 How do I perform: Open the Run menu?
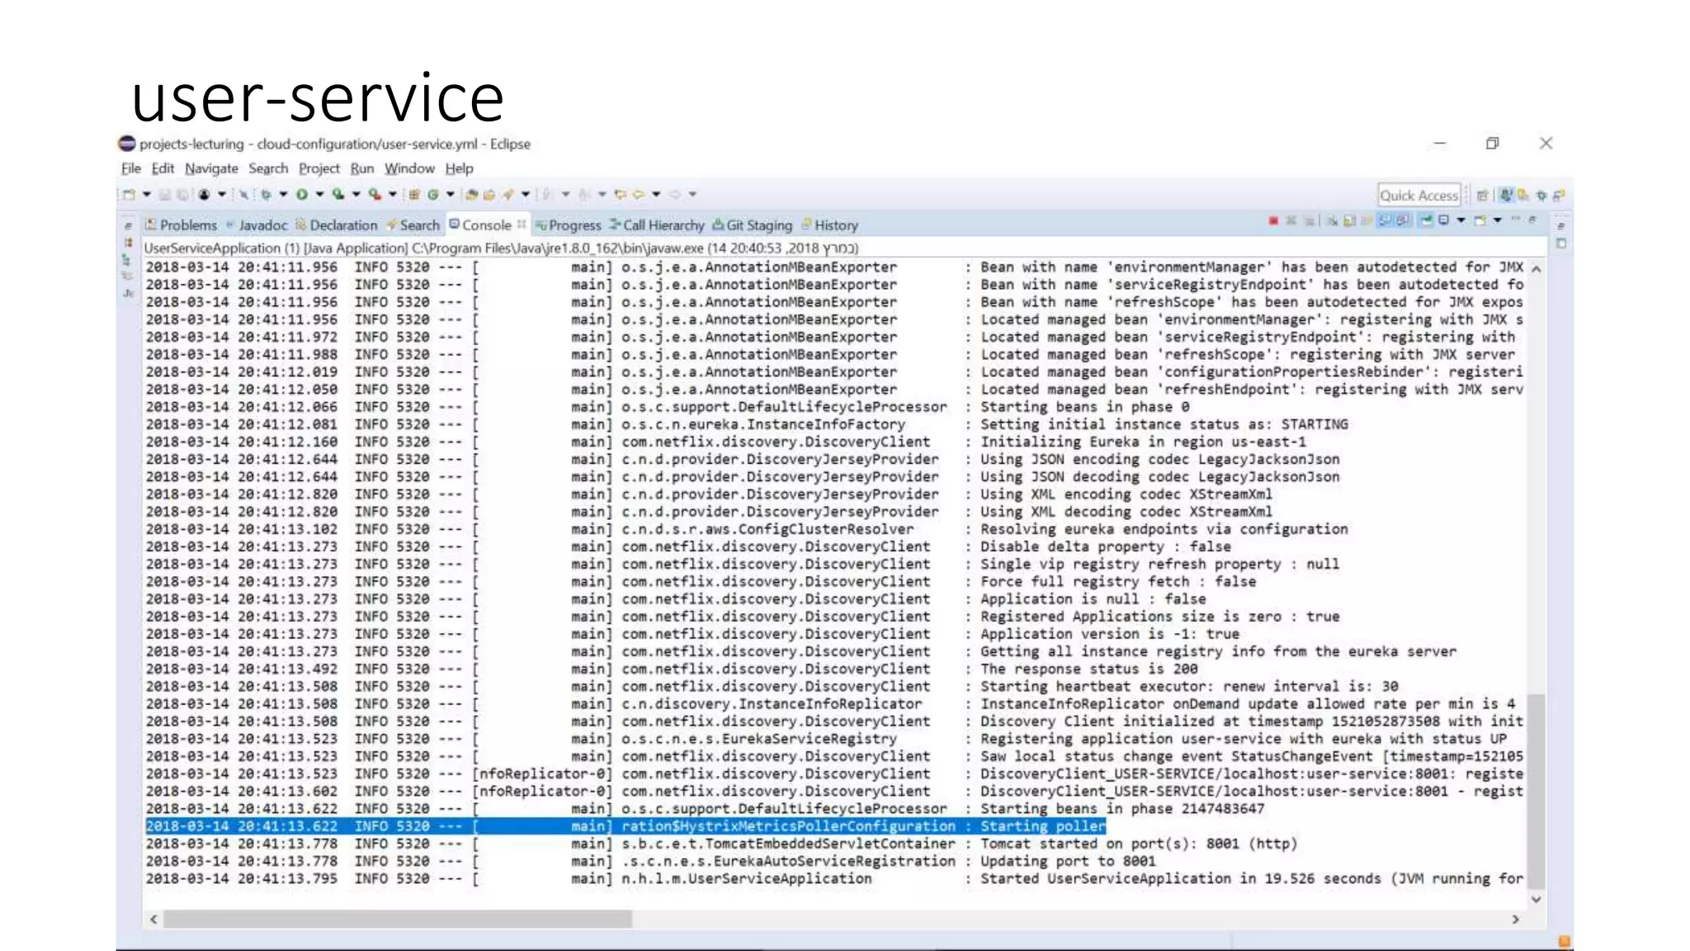point(361,168)
